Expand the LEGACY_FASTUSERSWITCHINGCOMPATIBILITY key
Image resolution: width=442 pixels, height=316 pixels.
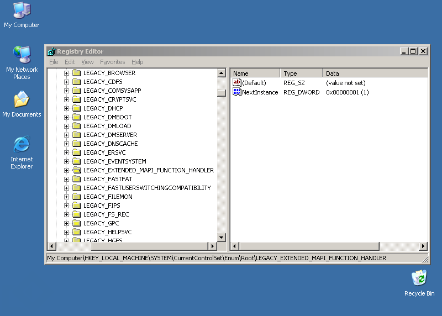66,188
